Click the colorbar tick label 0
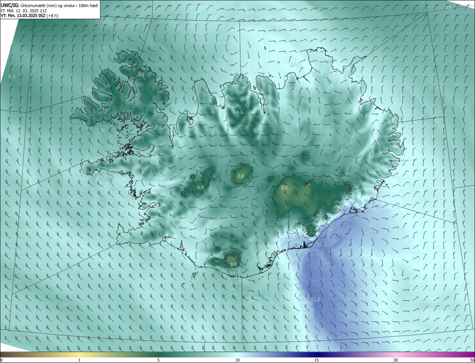475x363 pixels. pos(1,360)
